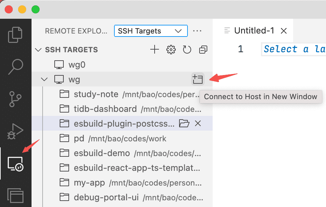This screenshot has width=326, height=207.
Task: Remove esbuild-plugin-postcss from recent list
Action: coord(198,124)
